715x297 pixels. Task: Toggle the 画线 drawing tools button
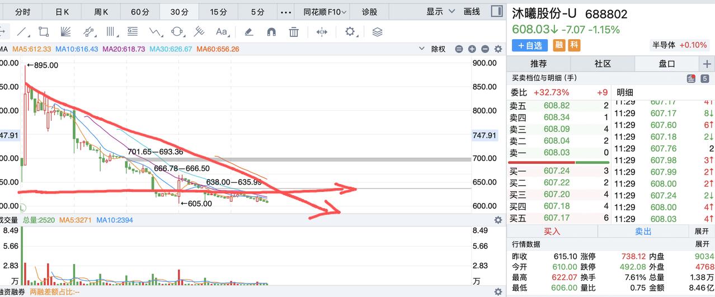point(472,12)
